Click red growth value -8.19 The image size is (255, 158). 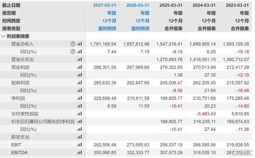coord(177,52)
